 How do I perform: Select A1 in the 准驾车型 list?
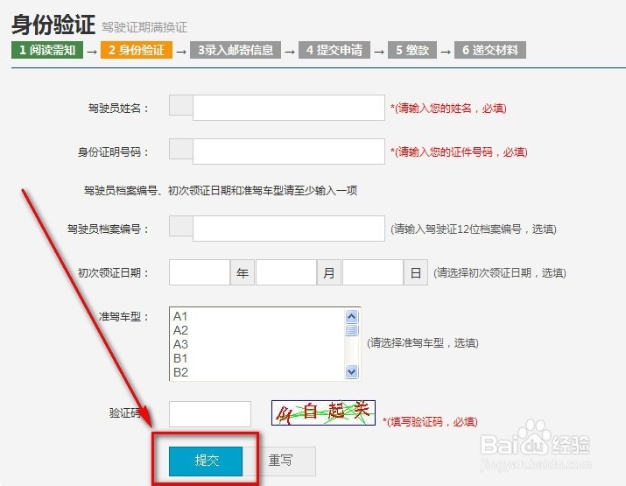[x=180, y=317]
